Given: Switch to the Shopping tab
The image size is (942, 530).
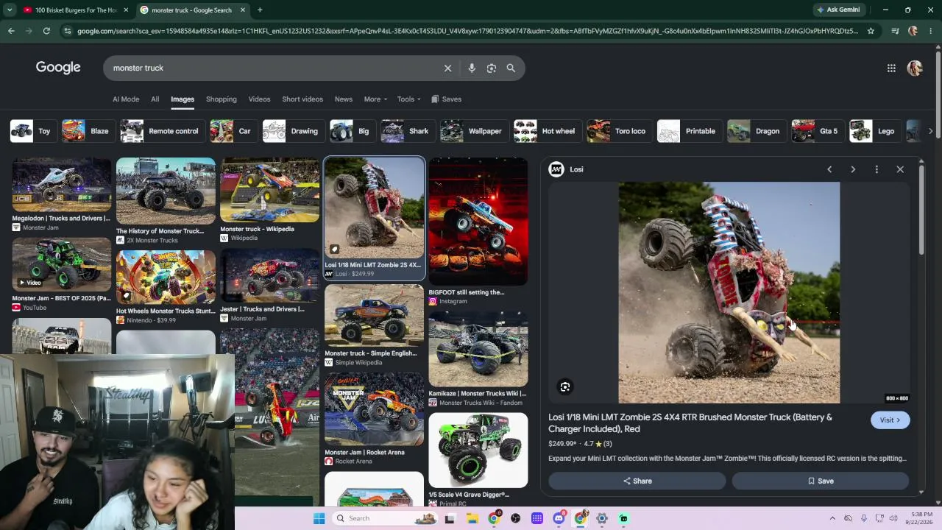Looking at the screenshot, I should click(x=222, y=99).
